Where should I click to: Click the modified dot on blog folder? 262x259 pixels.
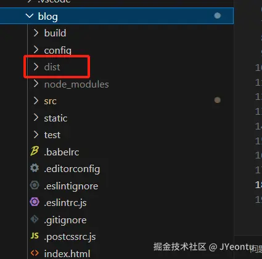click(x=218, y=15)
